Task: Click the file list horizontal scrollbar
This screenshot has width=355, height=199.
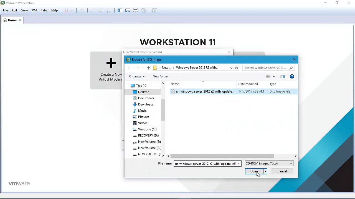Action: pos(222,156)
